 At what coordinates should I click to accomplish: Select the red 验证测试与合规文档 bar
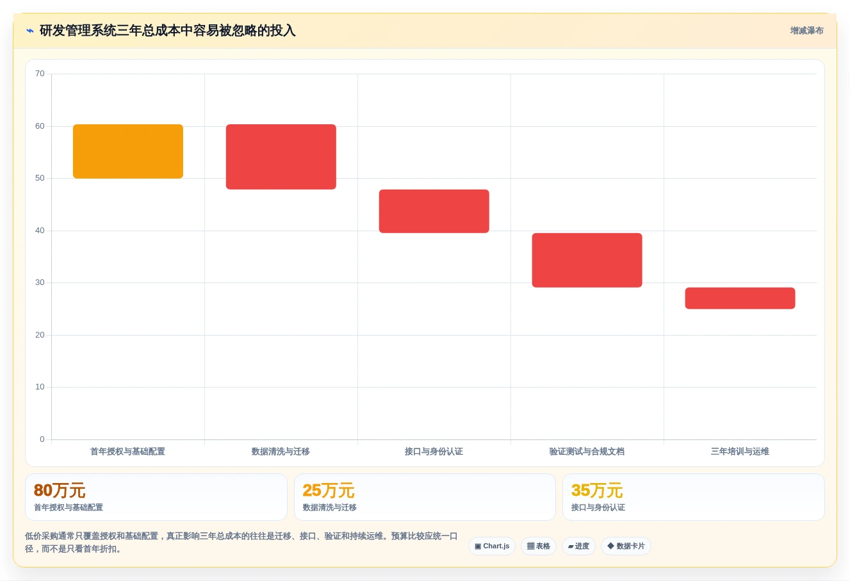click(587, 260)
